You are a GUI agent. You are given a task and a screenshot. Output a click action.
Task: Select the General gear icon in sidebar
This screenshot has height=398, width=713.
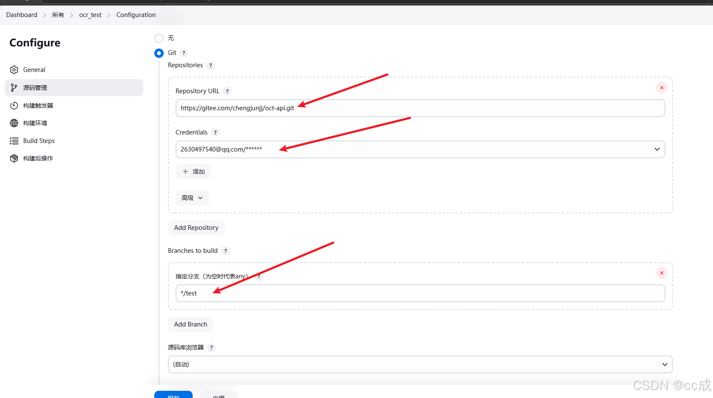pyautogui.click(x=14, y=69)
